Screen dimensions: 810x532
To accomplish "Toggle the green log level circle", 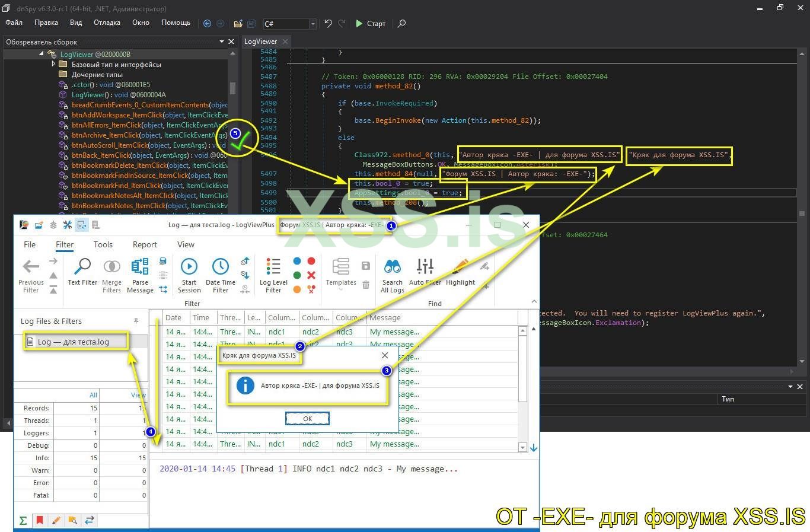I will [297, 275].
